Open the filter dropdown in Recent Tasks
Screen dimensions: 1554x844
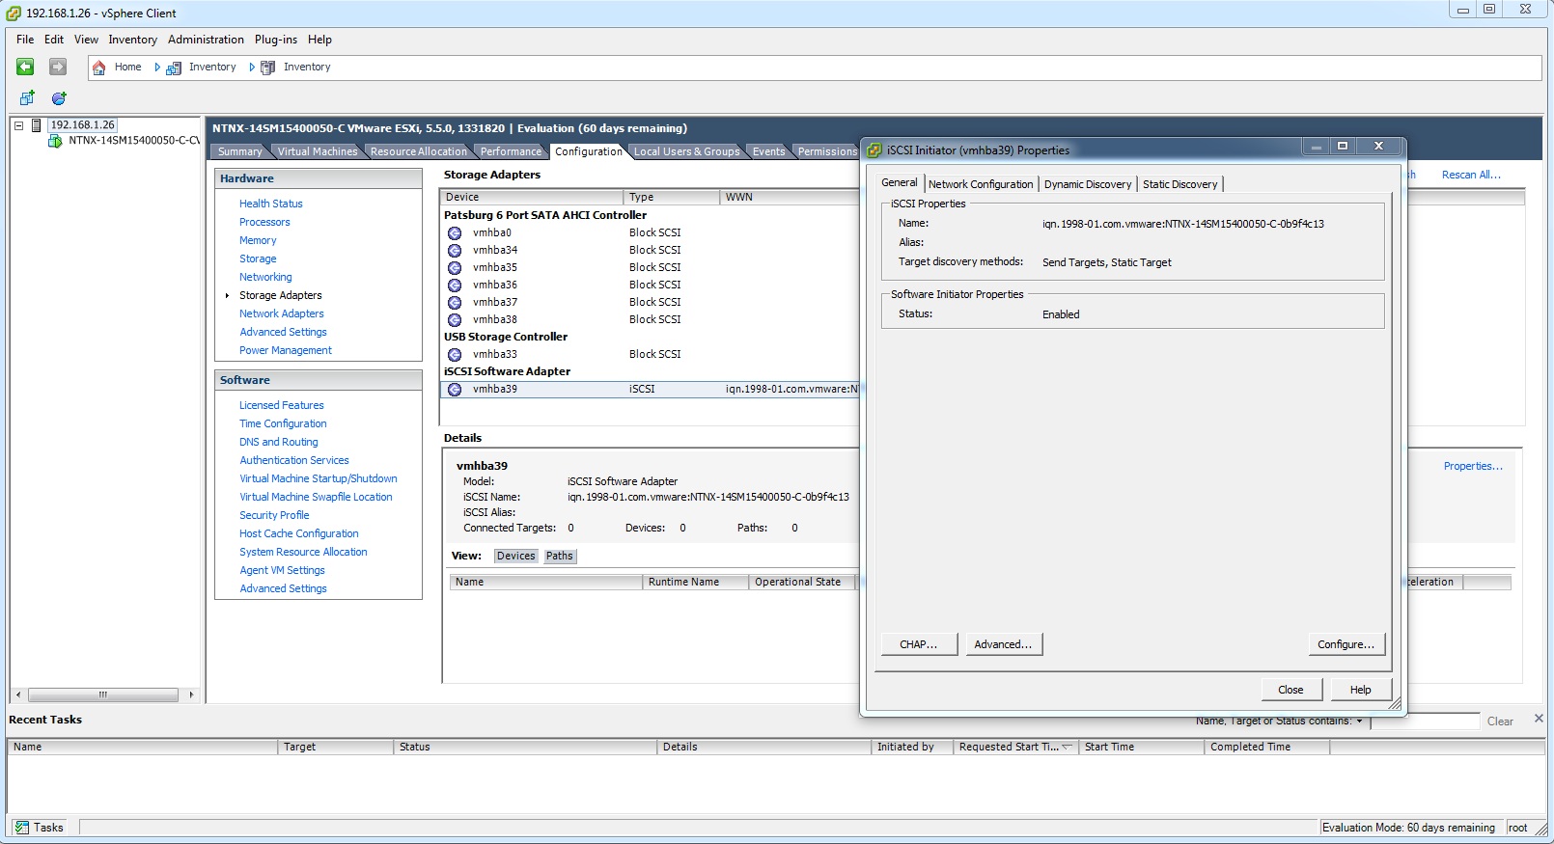1359,721
